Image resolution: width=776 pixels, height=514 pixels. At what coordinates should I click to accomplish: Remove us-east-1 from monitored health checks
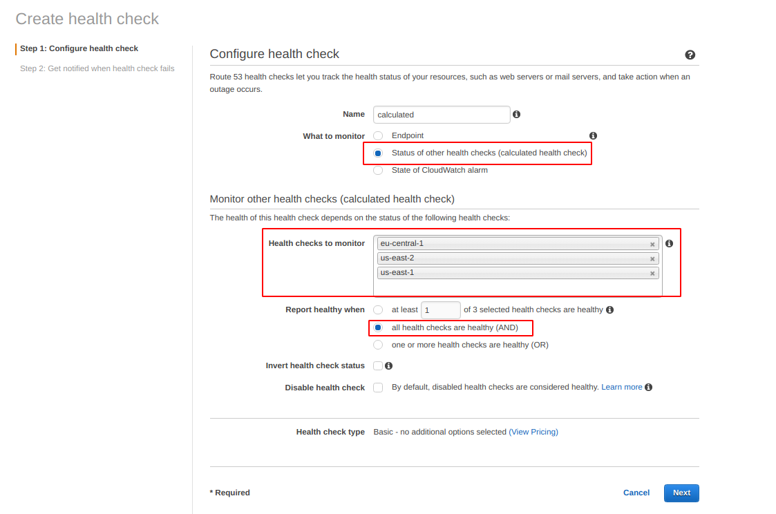click(x=652, y=274)
